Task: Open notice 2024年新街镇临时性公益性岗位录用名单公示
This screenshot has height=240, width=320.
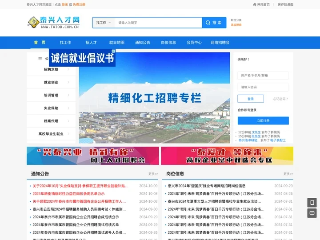Action: point(68,194)
